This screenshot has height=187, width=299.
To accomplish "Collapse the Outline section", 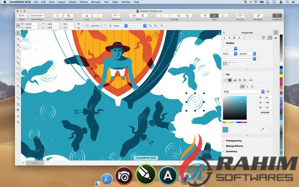I will (x=224, y=43).
